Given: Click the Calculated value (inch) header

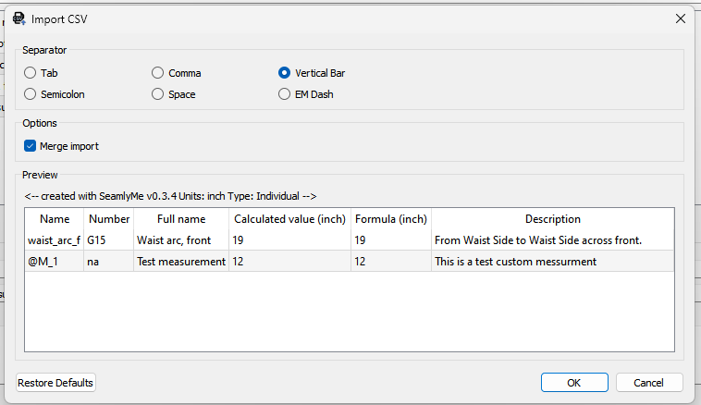Looking at the screenshot, I should [289, 219].
